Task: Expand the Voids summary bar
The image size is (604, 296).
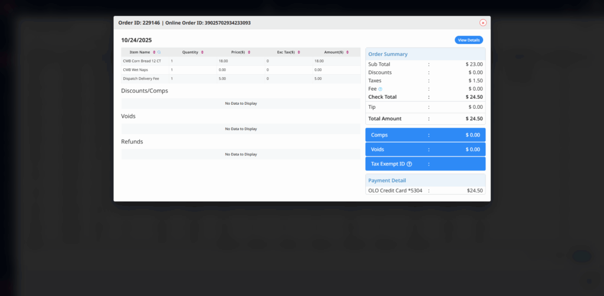Action: 425,149
